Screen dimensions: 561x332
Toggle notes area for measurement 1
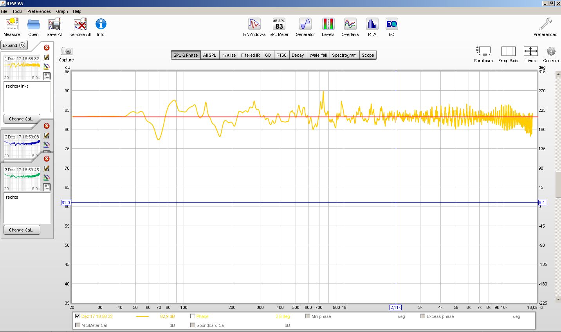tap(47, 76)
